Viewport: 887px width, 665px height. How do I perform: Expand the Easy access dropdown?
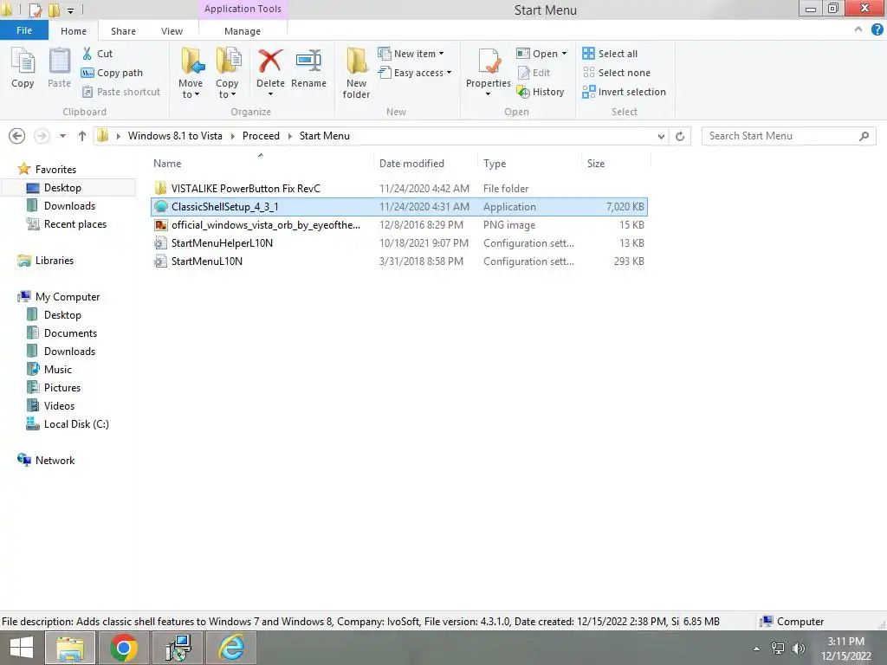pyautogui.click(x=450, y=73)
